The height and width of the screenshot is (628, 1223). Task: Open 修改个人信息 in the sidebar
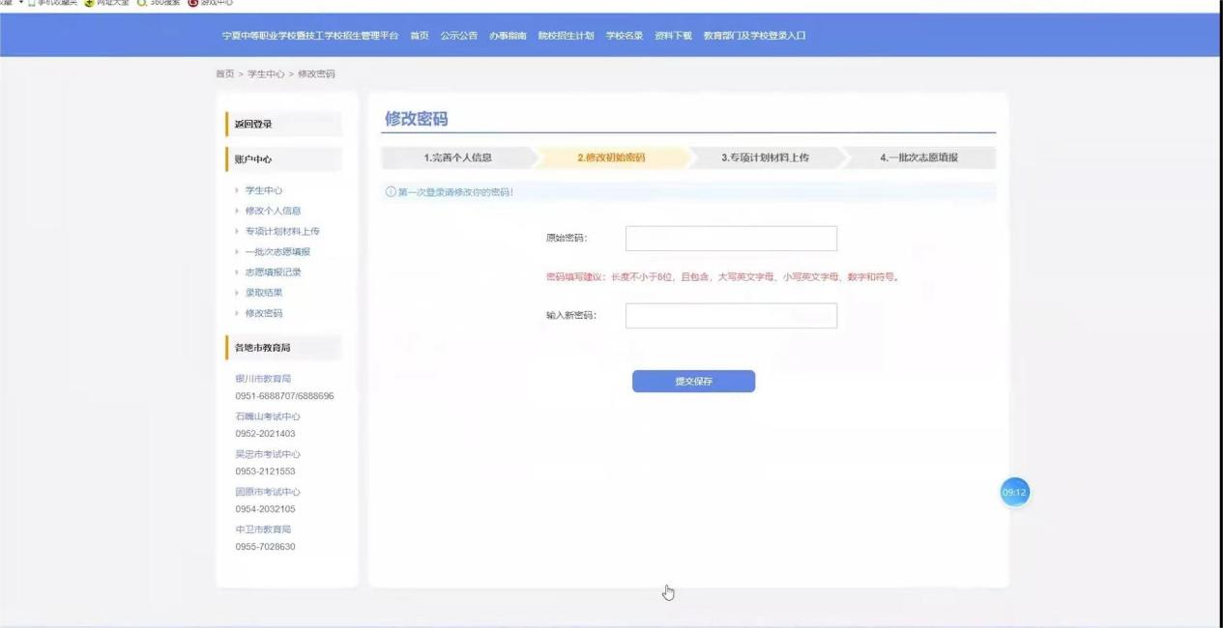click(273, 211)
